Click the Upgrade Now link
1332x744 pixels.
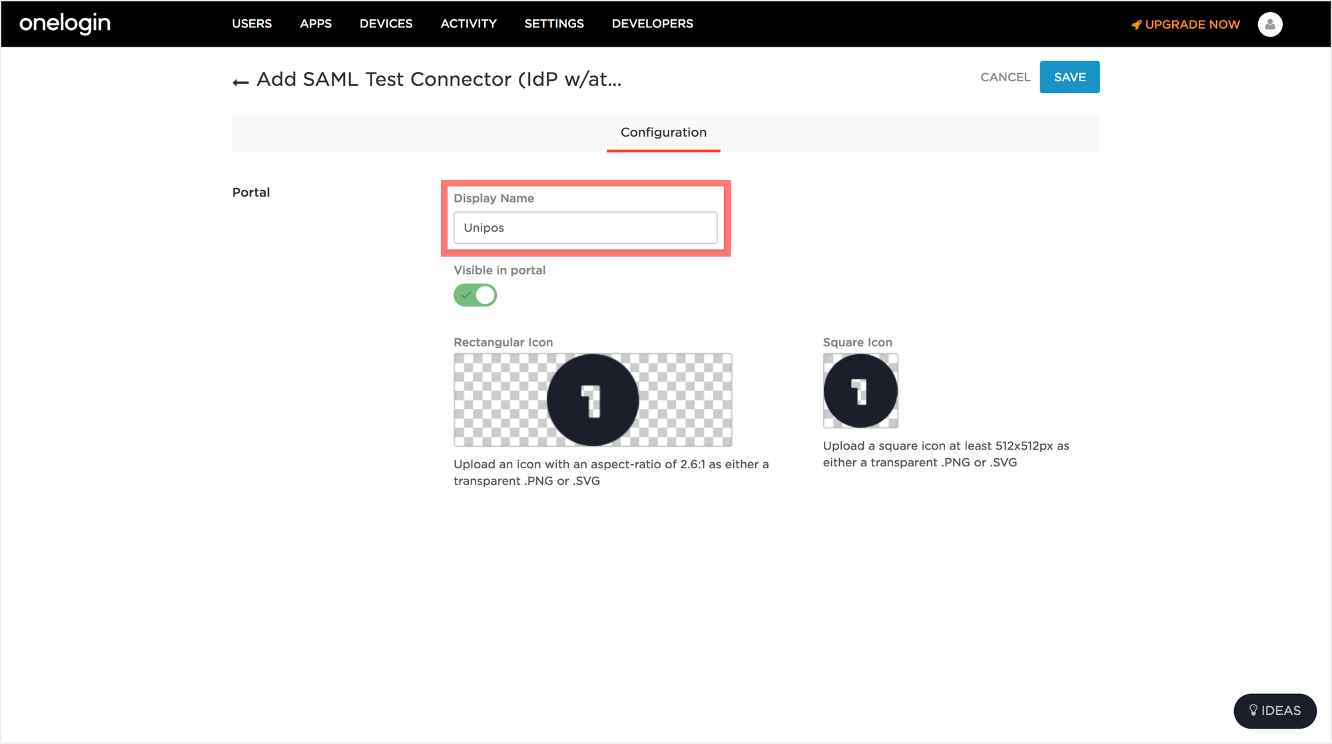click(x=1192, y=25)
